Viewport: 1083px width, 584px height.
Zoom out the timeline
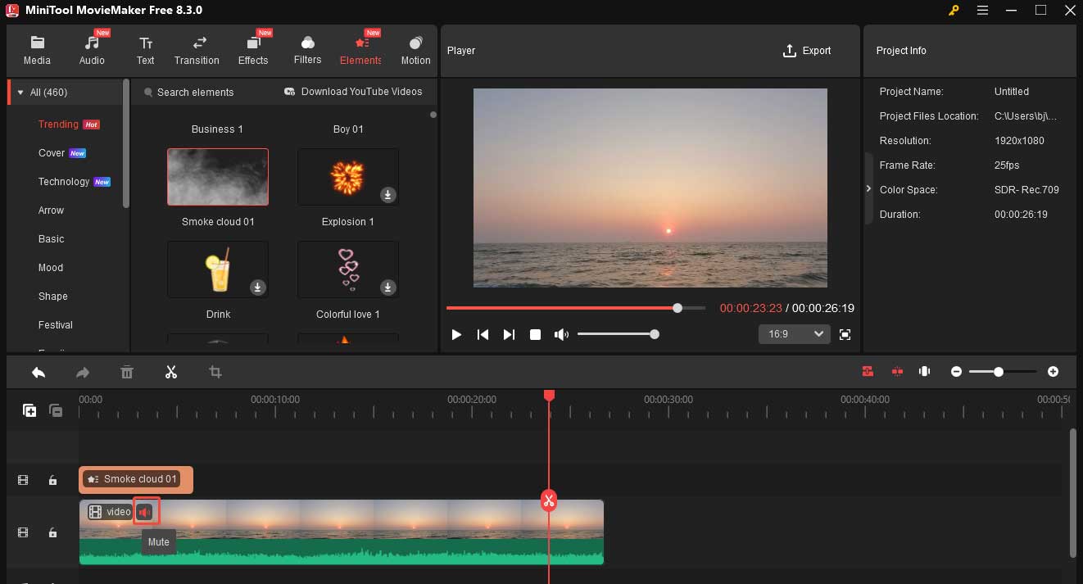click(x=956, y=372)
